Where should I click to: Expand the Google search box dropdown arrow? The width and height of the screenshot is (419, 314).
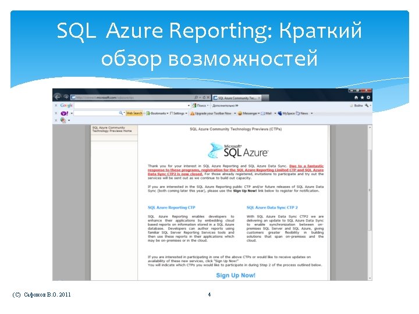pos(189,105)
